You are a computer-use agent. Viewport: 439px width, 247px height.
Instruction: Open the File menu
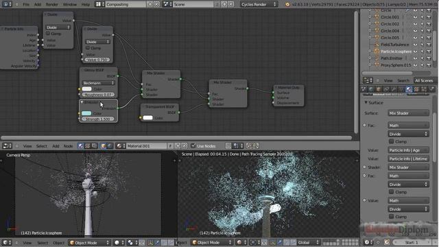(x=26, y=5)
